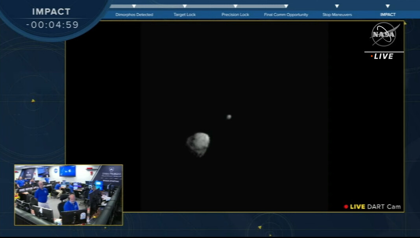This screenshot has height=238, width=420.
Task: Select the Stop Maneuvers milestone label
Action: point(337,15)
